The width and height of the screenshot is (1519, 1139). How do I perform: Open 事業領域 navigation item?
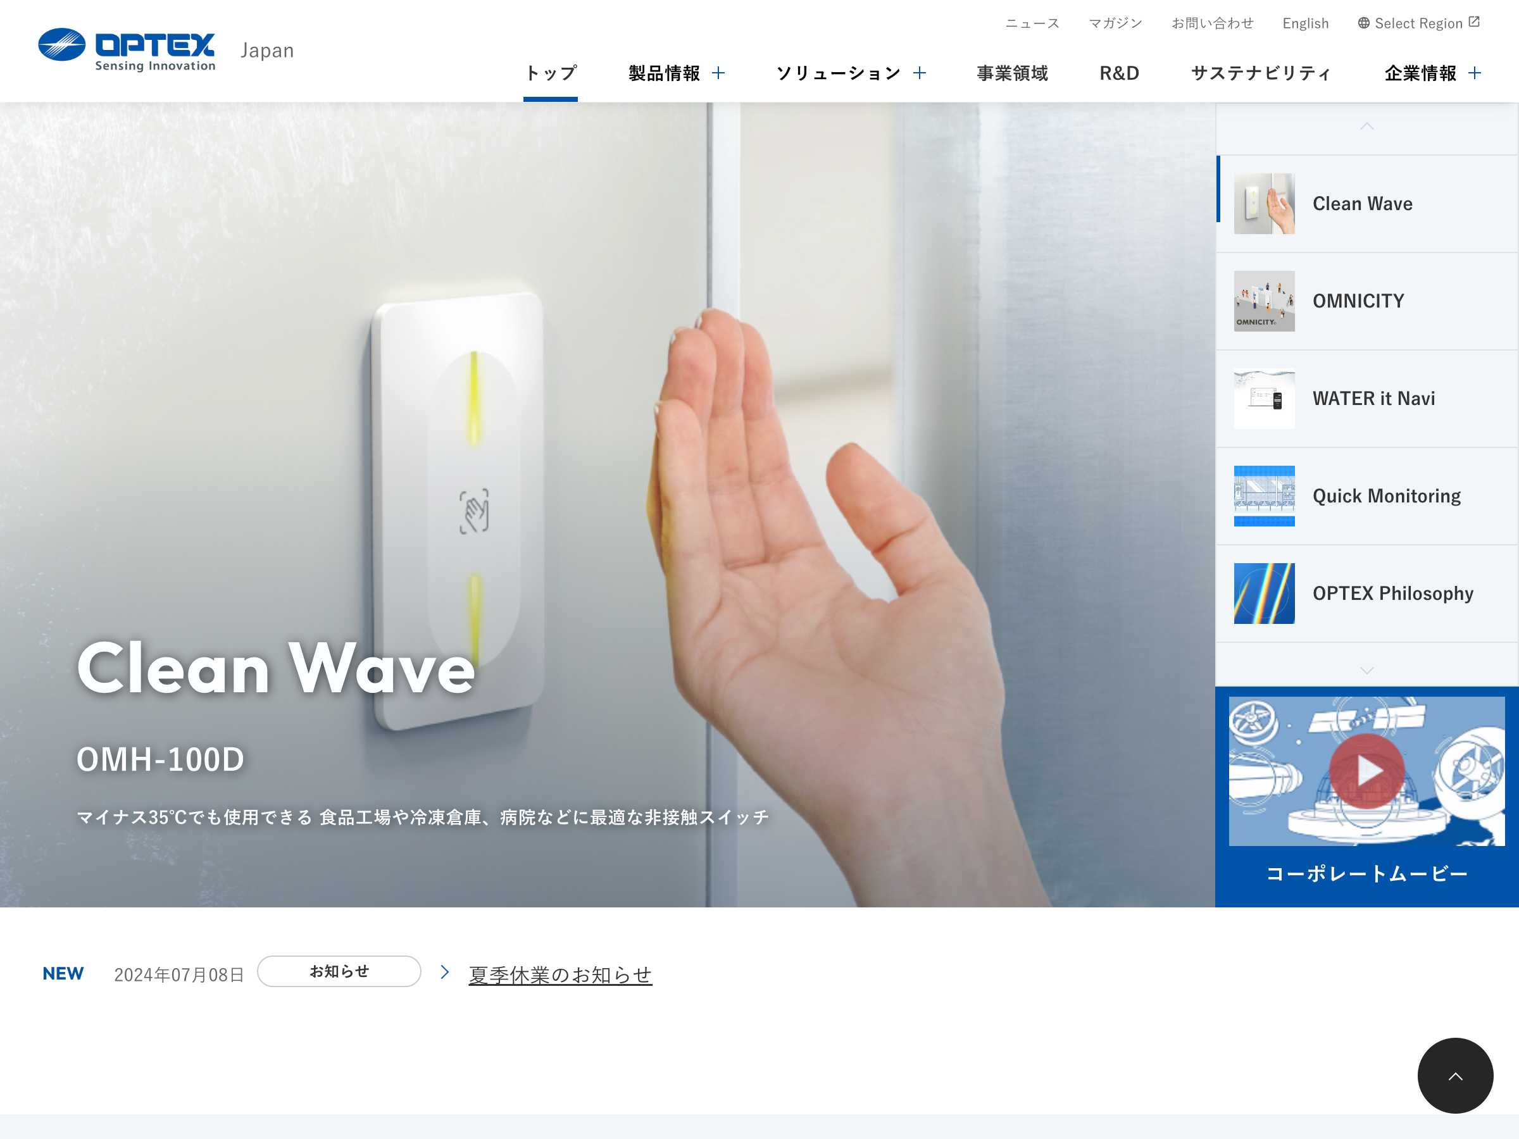pos(1012,73)
